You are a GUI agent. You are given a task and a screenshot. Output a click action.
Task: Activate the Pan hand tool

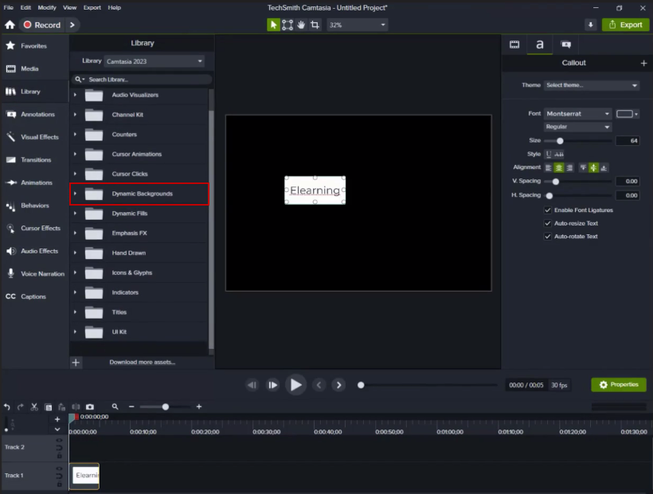pos(302,25)
